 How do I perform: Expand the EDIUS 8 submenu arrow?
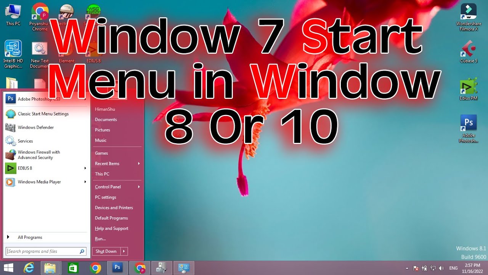pyautogui.click(x=85, y=168)
